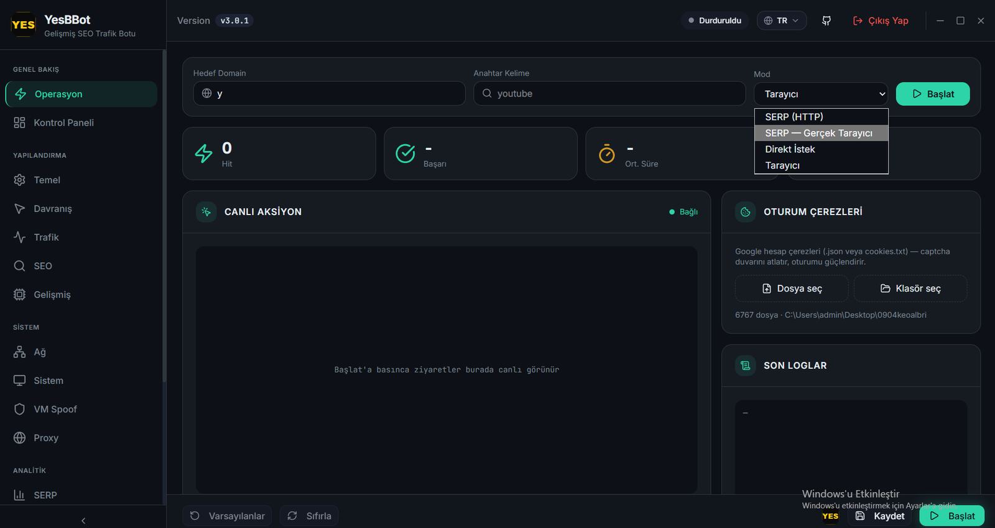The image size is (995, 528).
Task: Click Varsayılanlar to restore defaults
Action: [227, 516]
